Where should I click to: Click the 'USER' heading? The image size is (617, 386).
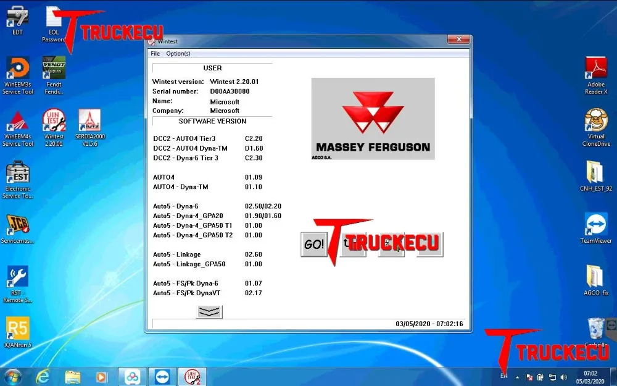pyautogui.click(x=212, y=68)
